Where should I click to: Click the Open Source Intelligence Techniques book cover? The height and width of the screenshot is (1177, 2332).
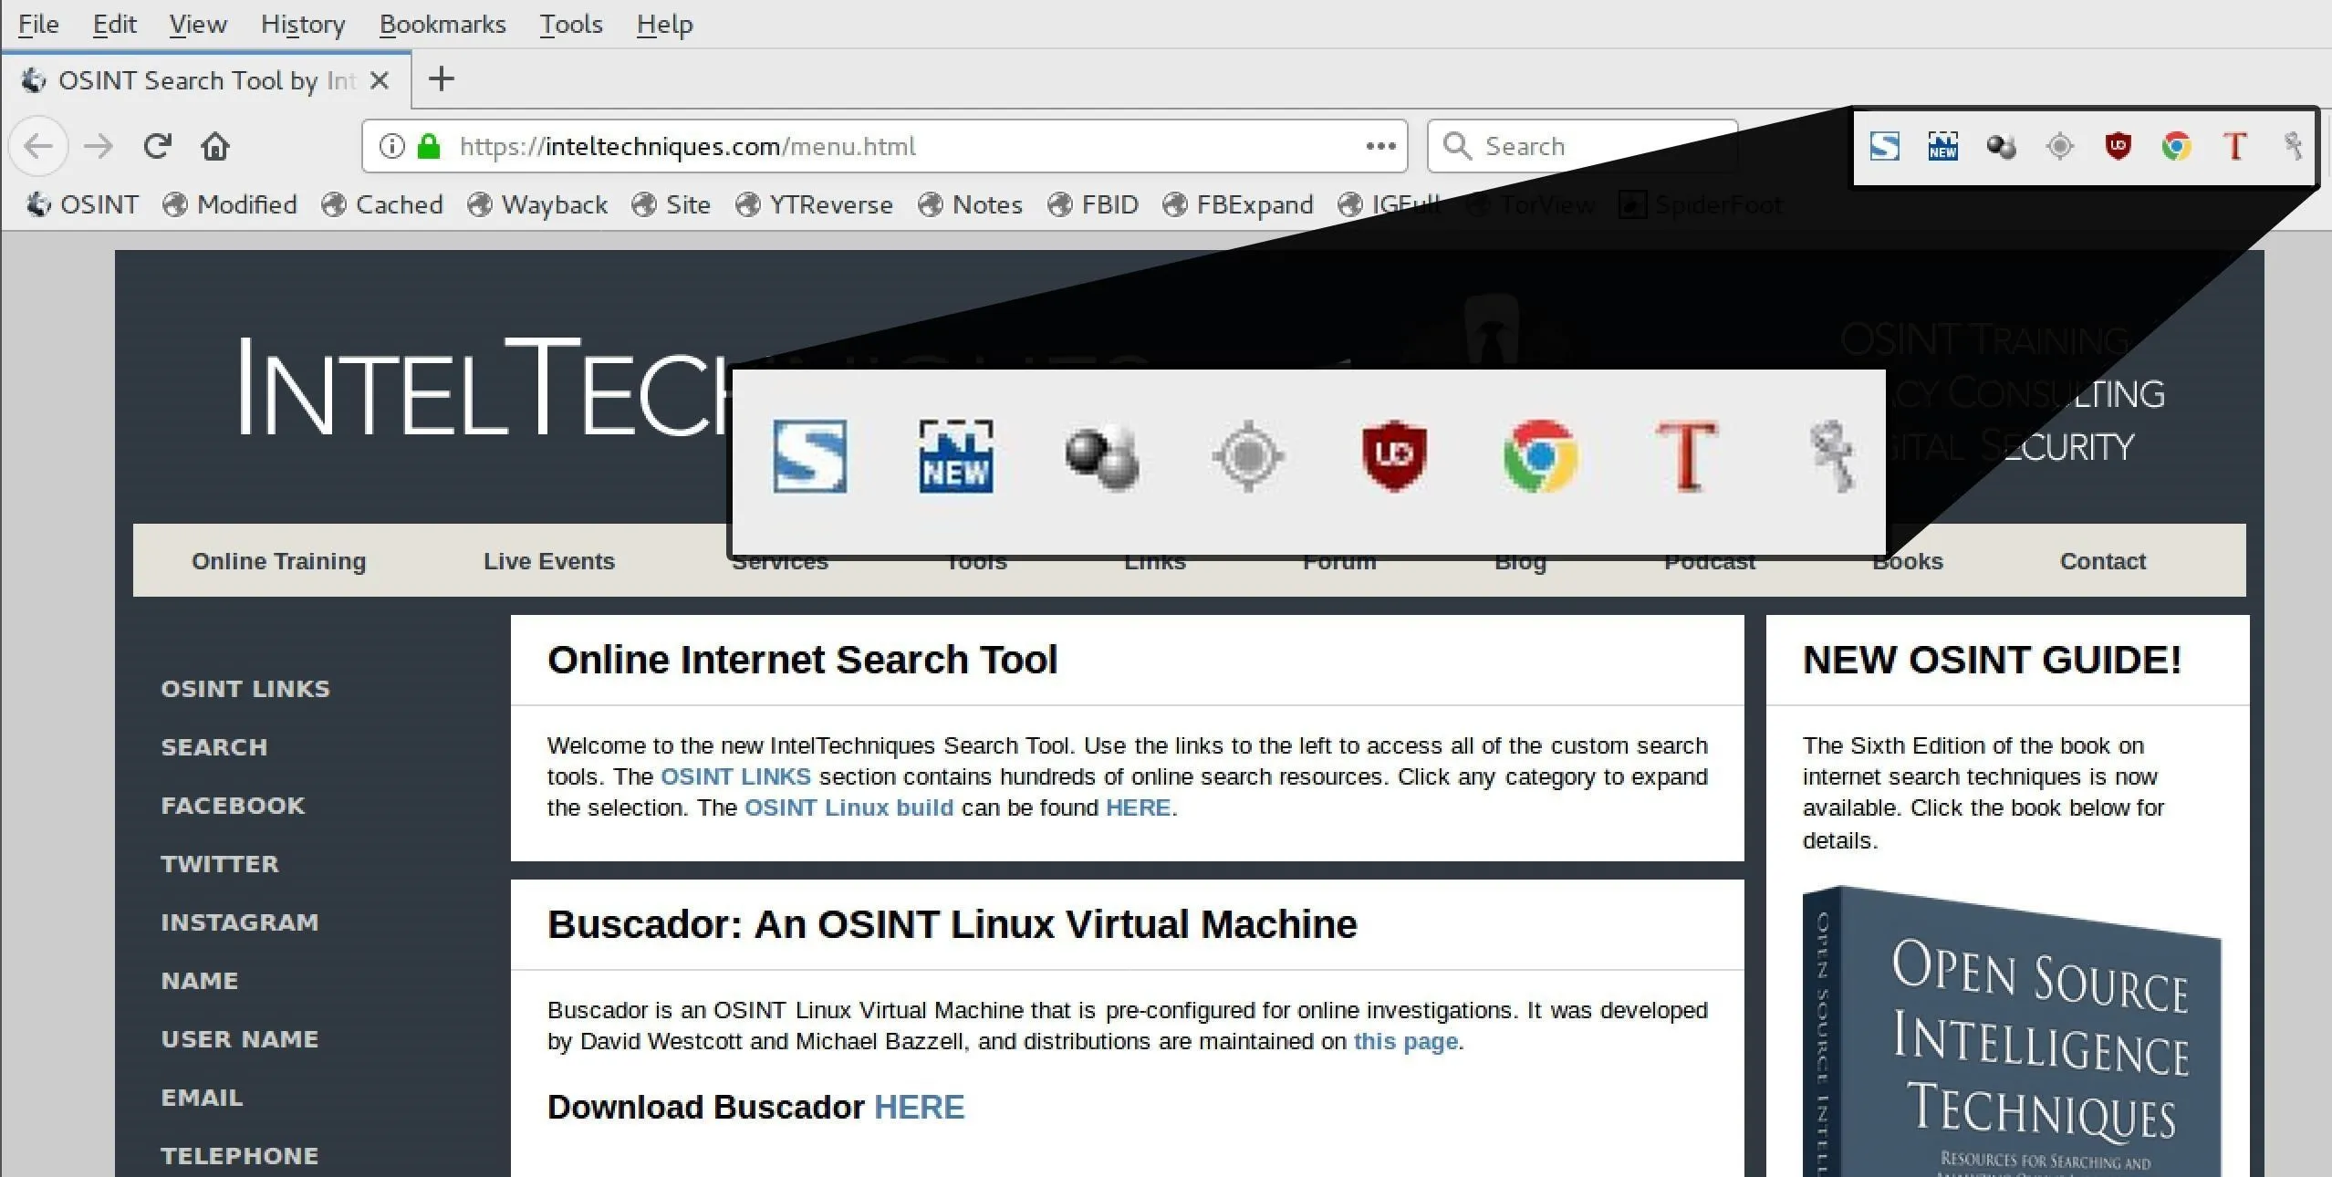tap(2012, 1031)
